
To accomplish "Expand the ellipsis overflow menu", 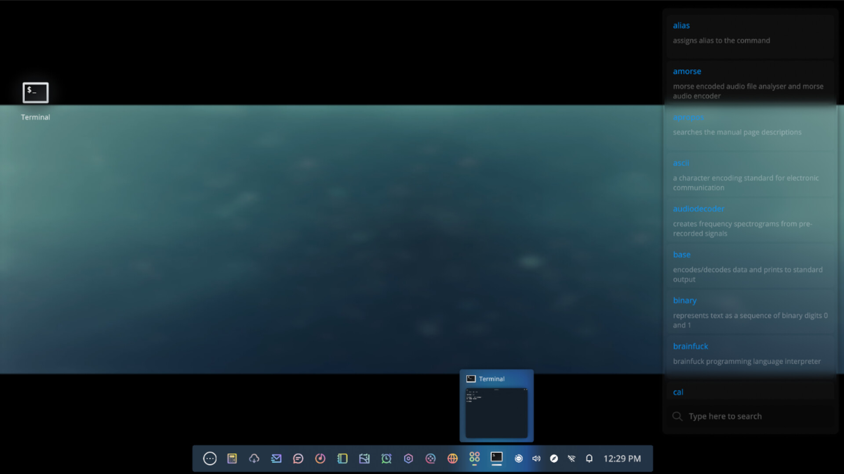I will click(x=210, y=458).
